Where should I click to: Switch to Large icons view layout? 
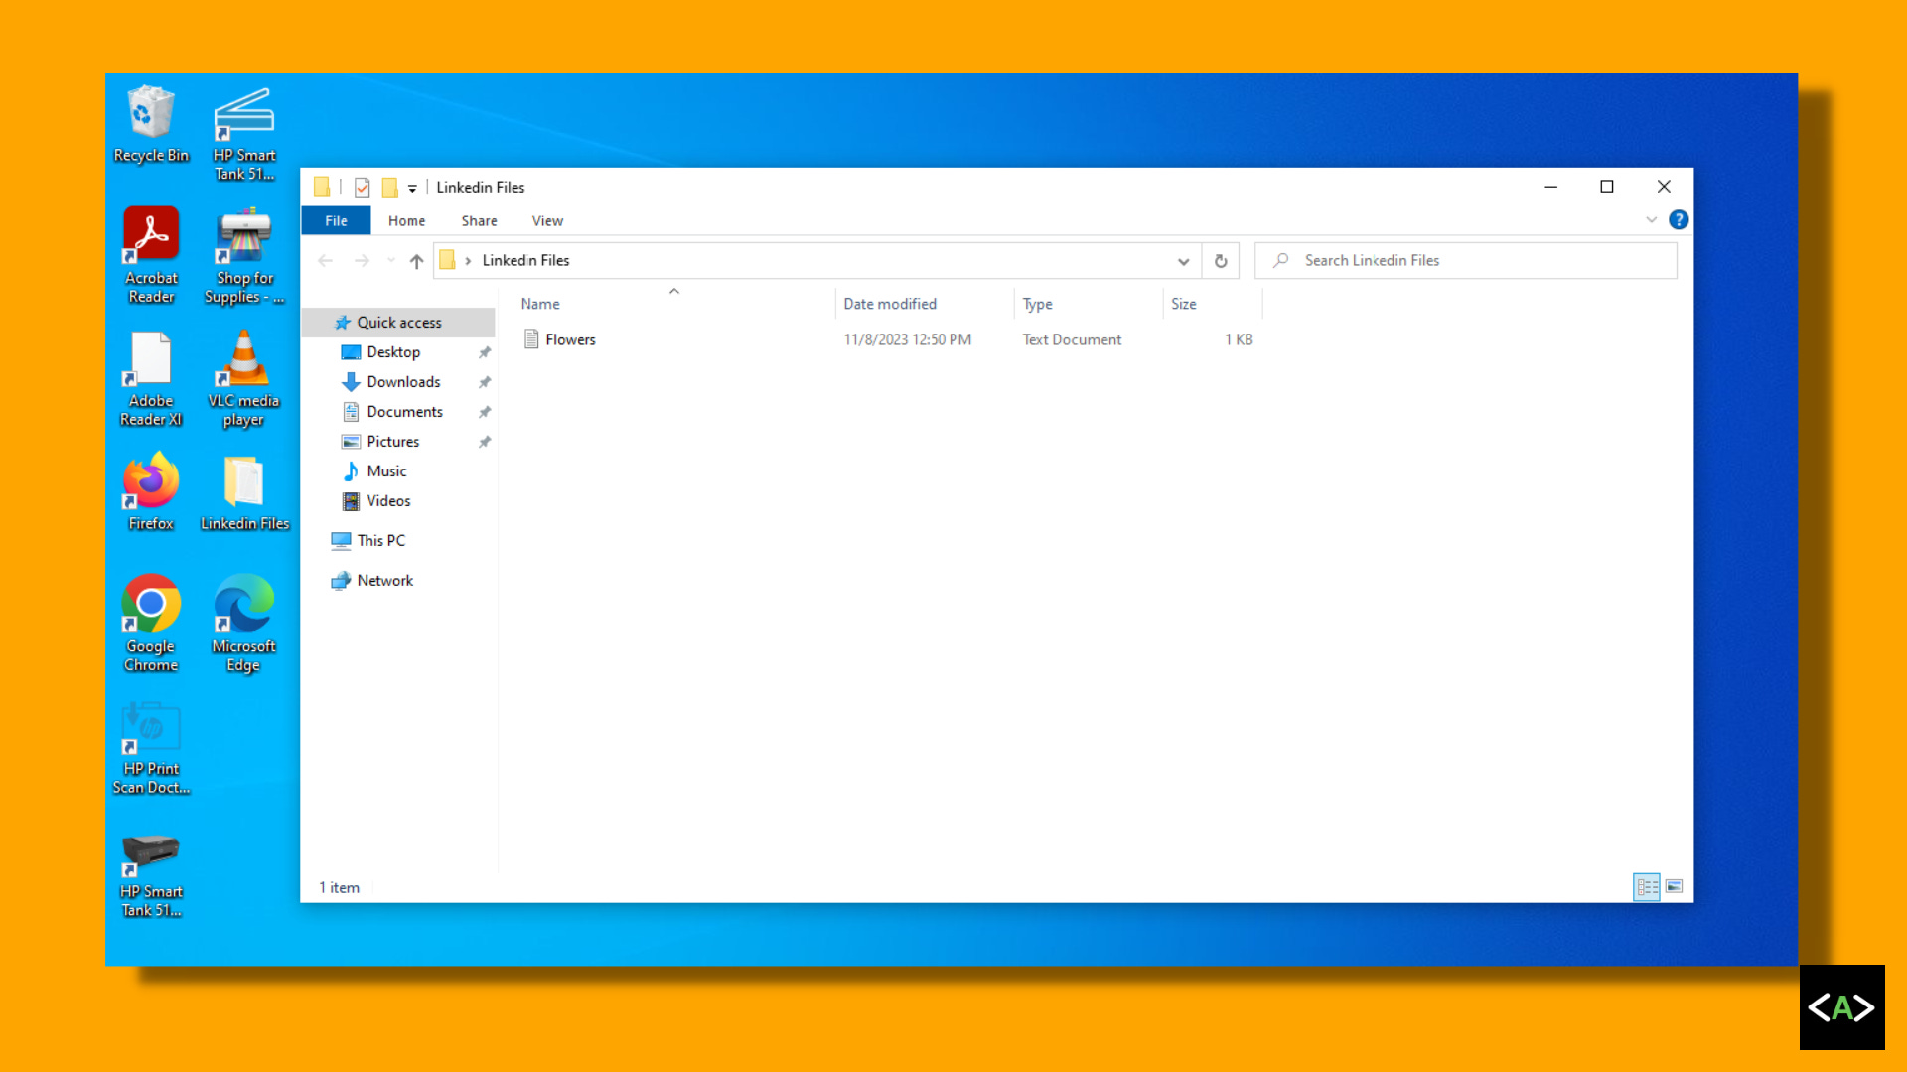click(1675, 887)
